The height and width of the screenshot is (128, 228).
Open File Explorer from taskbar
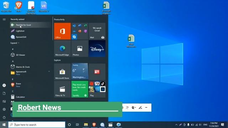pos(86,125)
